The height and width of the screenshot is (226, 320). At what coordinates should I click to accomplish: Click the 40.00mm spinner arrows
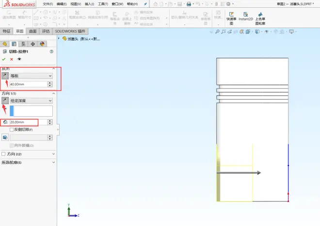pyautogui.click(x=50, y=84)
